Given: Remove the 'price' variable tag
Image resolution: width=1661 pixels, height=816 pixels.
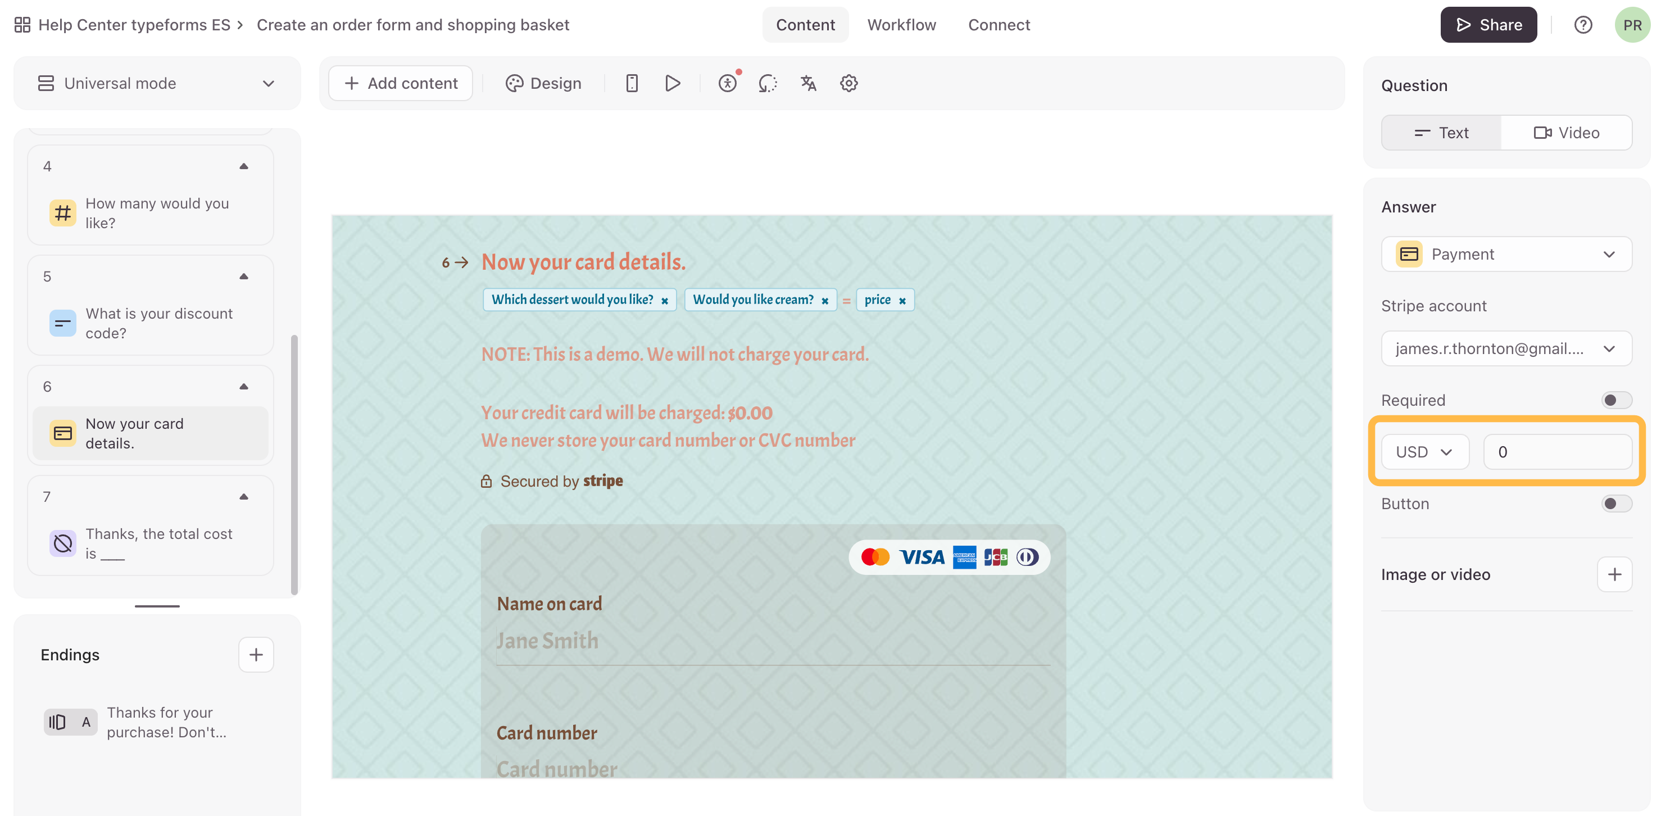Looking at the screenshot, I should (903, 301).
